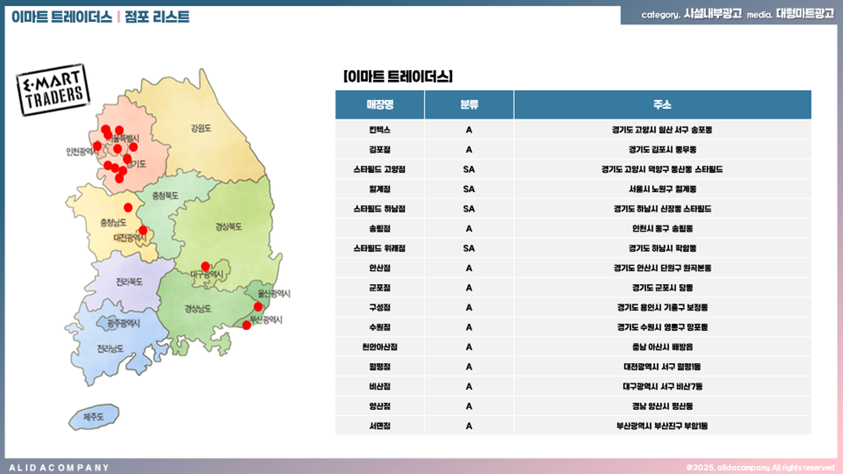The image size is (843, 474).
Task: Click the 분류 column header
Action: [x=469, y=105]
